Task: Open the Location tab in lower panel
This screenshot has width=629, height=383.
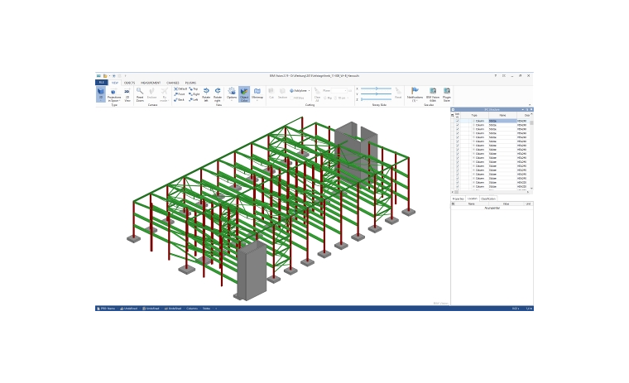Action: point(473,199)
